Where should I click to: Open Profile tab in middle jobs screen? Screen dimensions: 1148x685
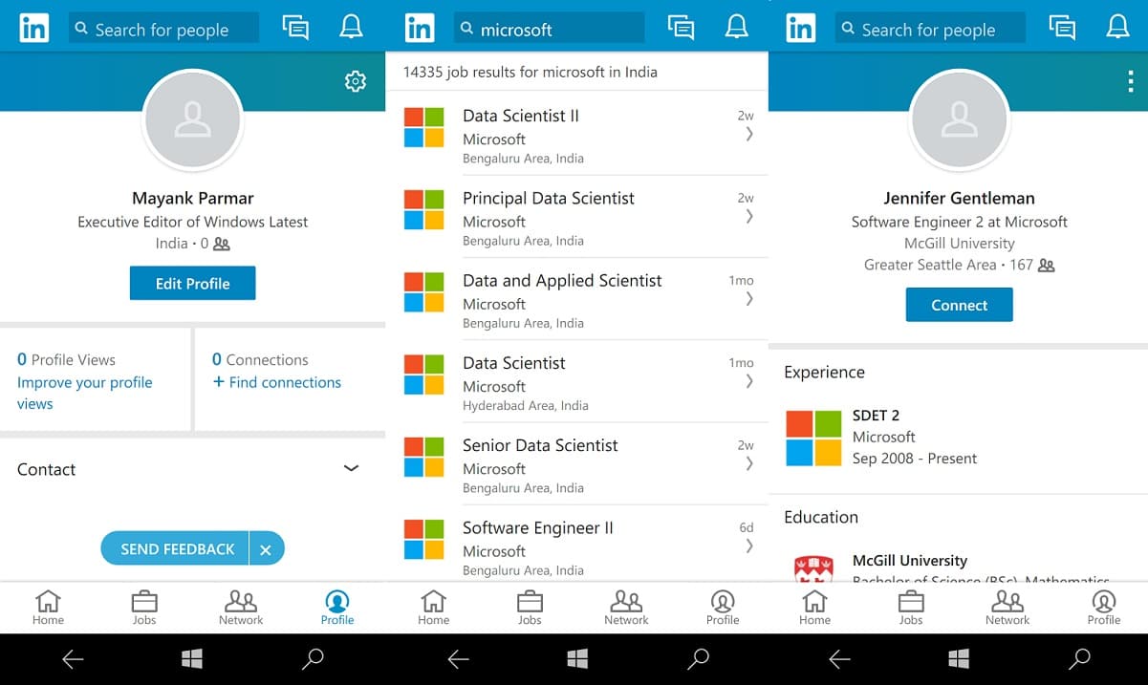723,608
